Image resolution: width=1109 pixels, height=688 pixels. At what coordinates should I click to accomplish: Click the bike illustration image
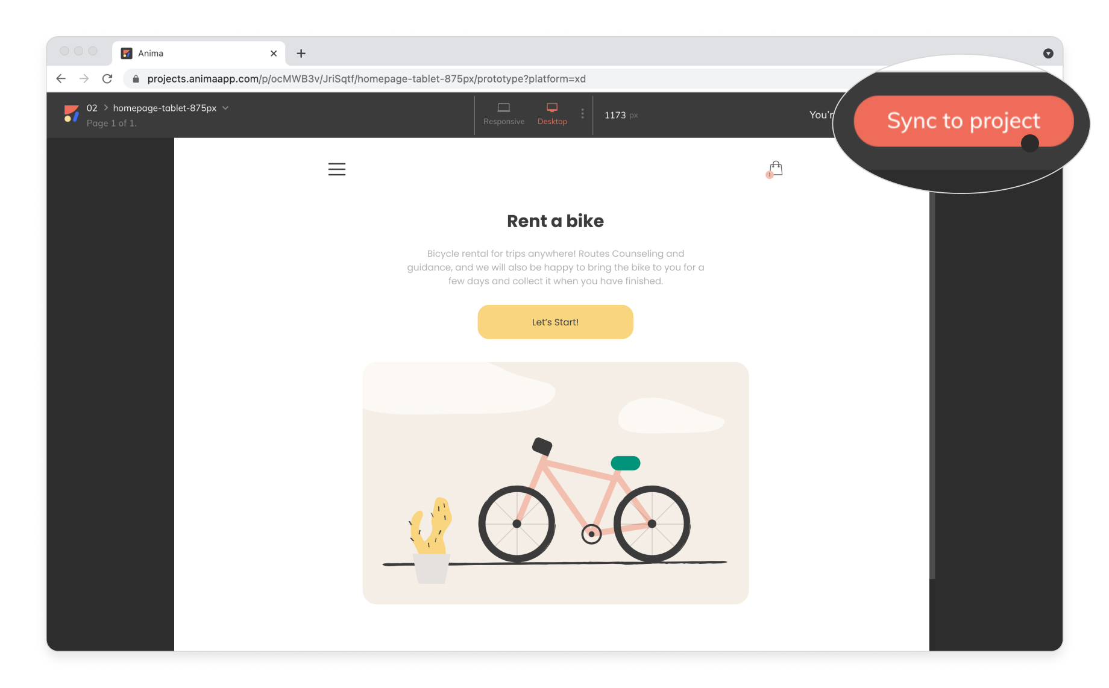coord(555,483)
